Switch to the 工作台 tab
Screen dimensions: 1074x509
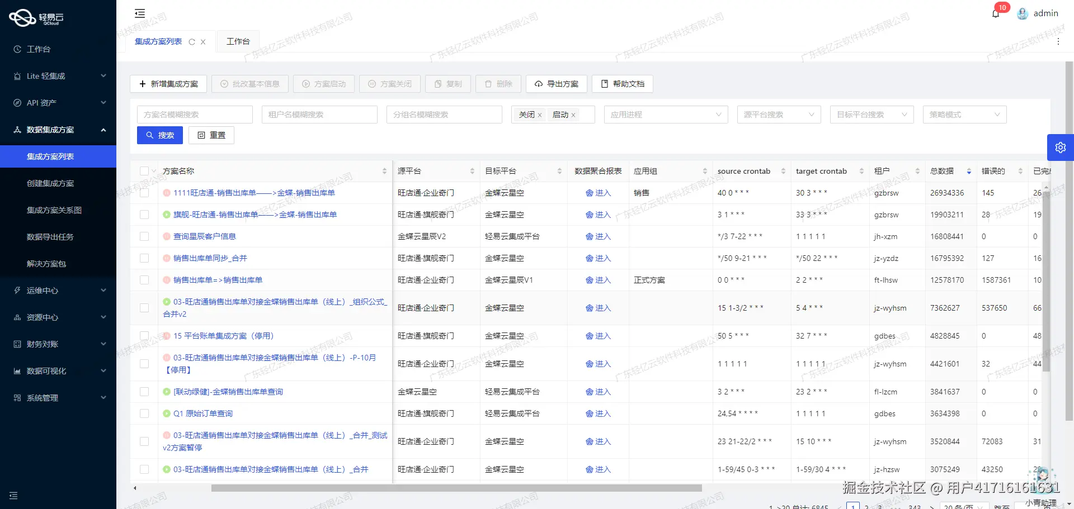(238, 41)
